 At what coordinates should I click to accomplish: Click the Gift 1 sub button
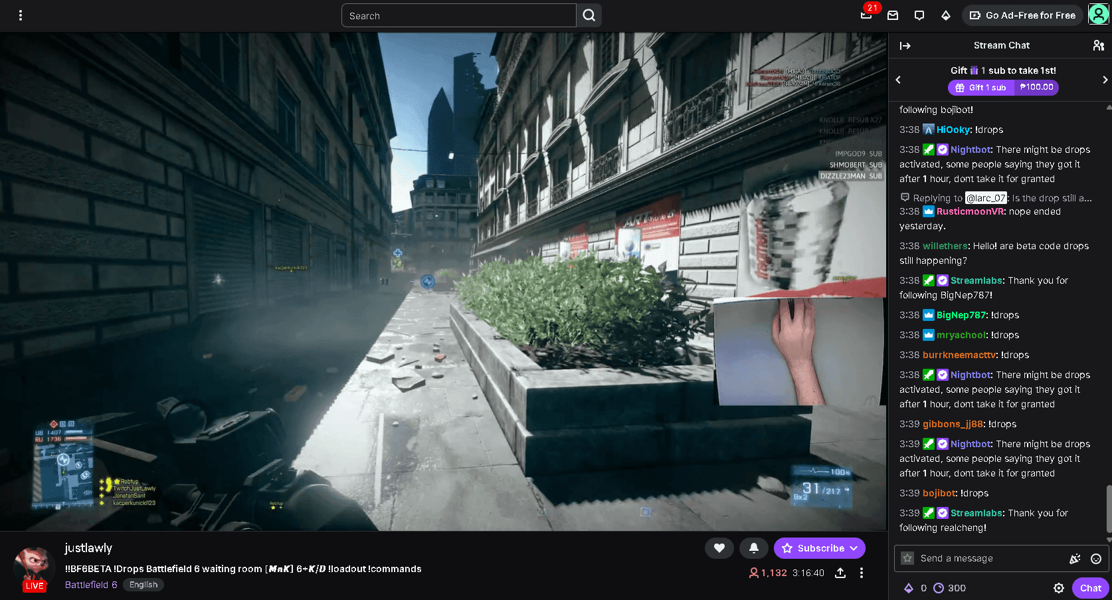[981, 88]
